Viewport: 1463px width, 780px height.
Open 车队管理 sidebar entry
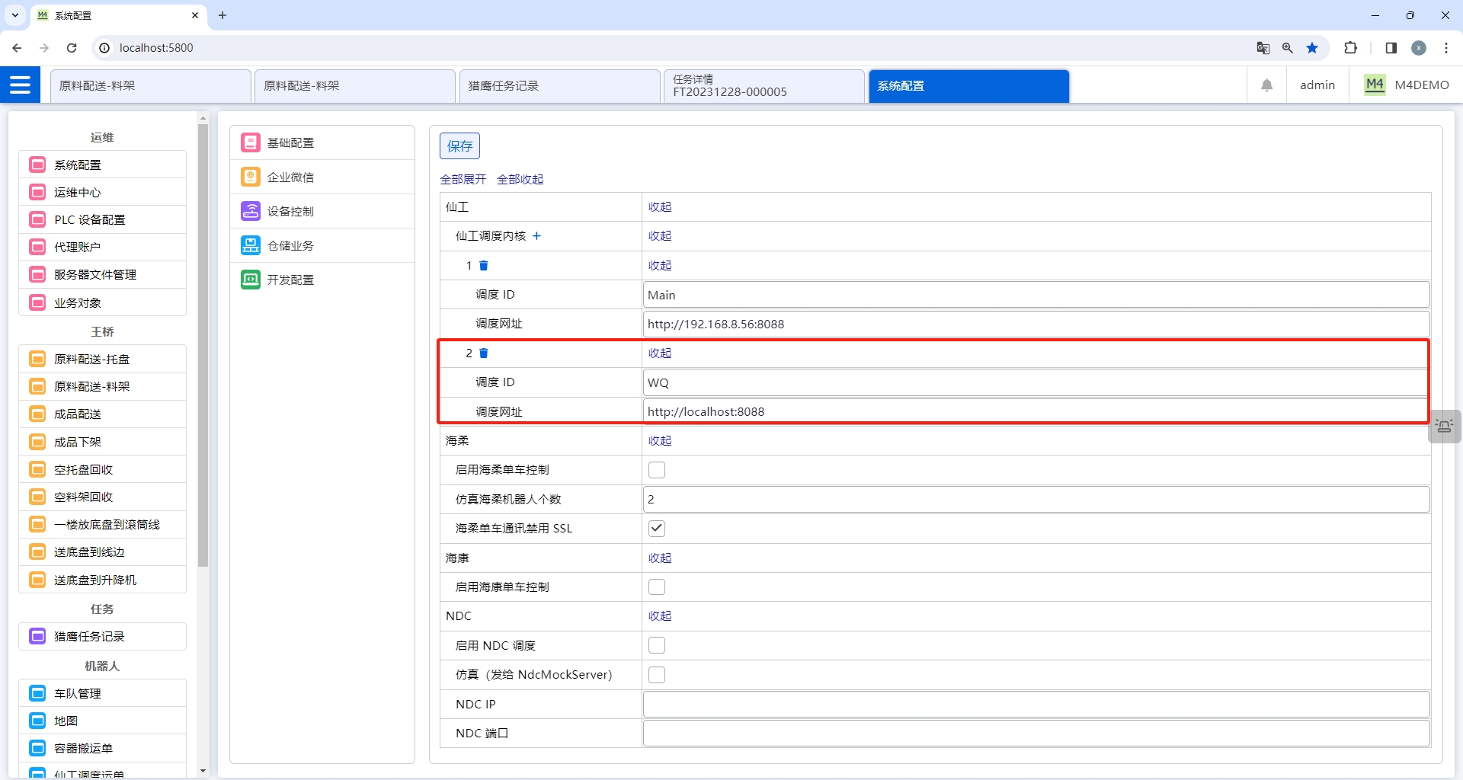point(102,693)
